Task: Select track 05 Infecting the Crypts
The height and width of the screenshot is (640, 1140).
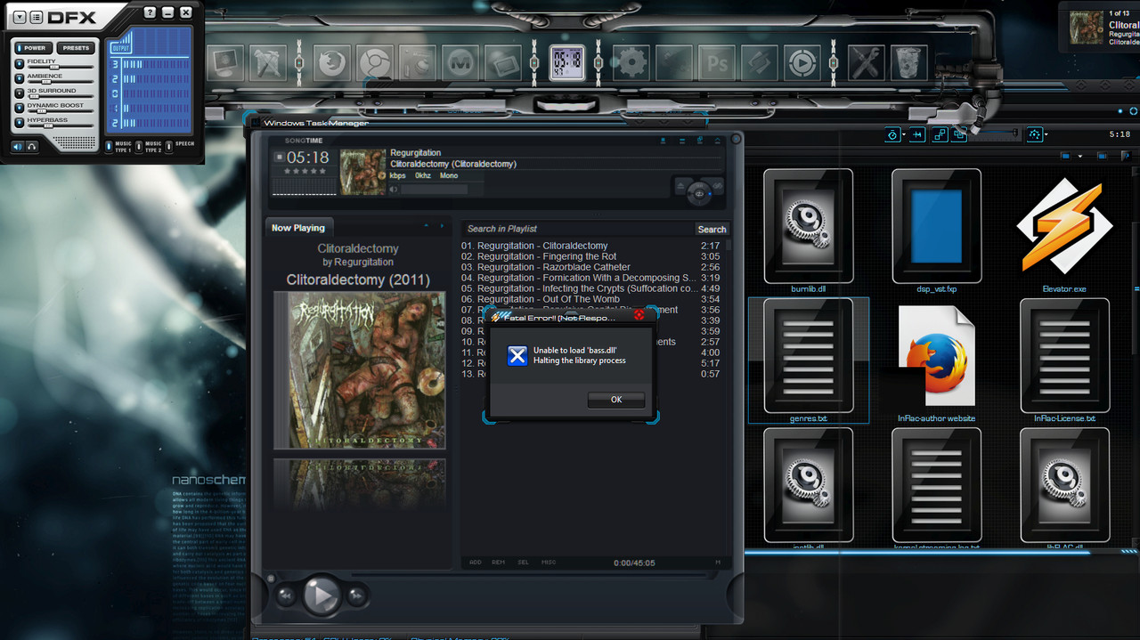Action: tap(591, 288)
